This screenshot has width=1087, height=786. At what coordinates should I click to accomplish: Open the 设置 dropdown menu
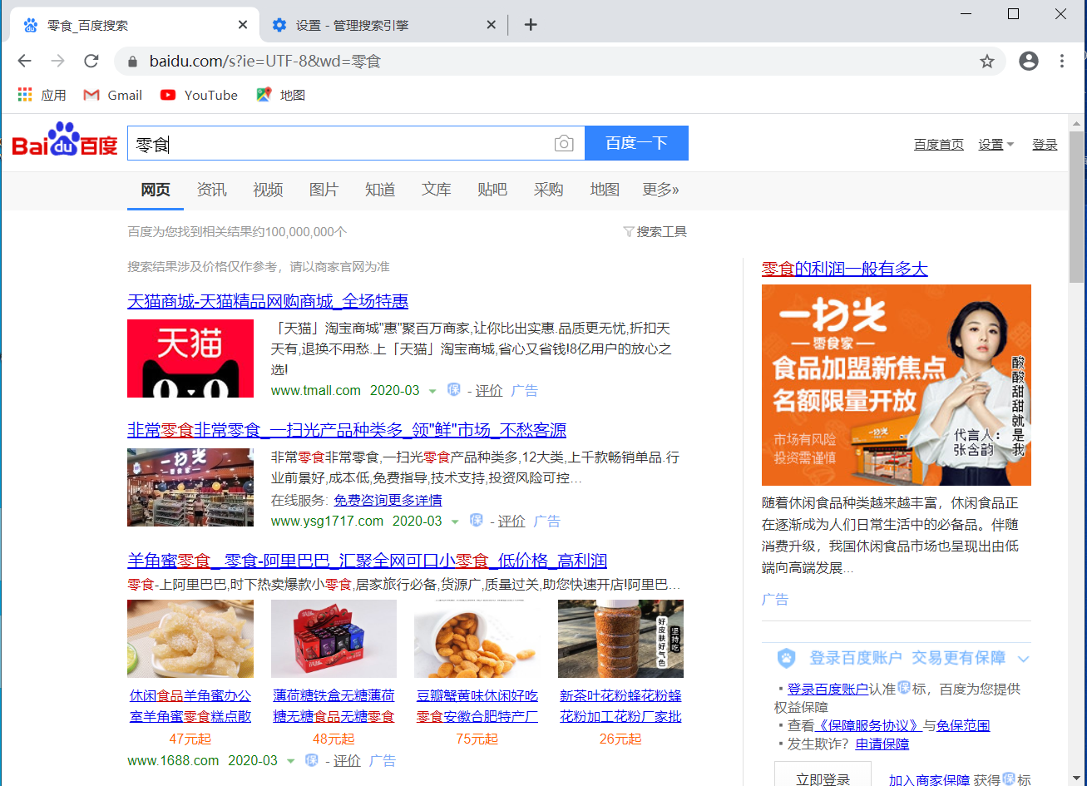pyautogui.click(x=996, y=144)
